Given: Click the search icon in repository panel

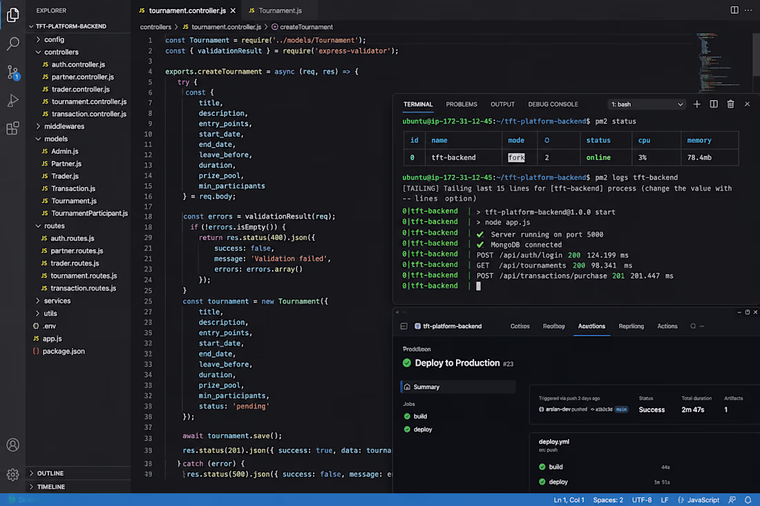Looking at the screenshot, I should point(693,327).
